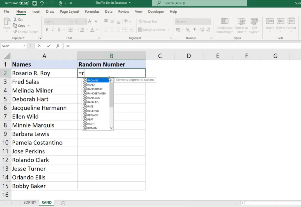Open Insert Function via fx icon
Screen dimensions: 301x207
pos(58,46)
